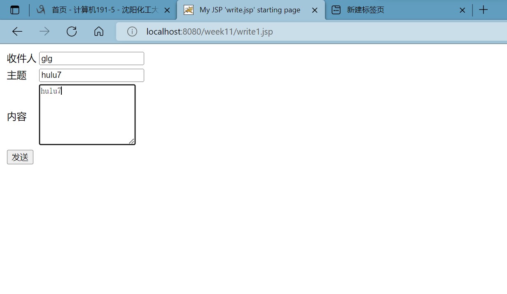This screenshot has width=507, height=294.
Task: Refresh the current page
Action: [72, 31]
